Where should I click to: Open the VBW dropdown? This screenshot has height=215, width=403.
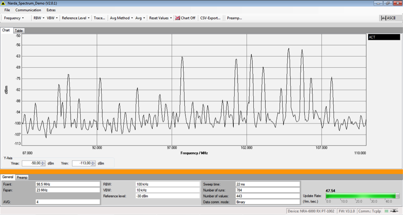pos(52,18)
